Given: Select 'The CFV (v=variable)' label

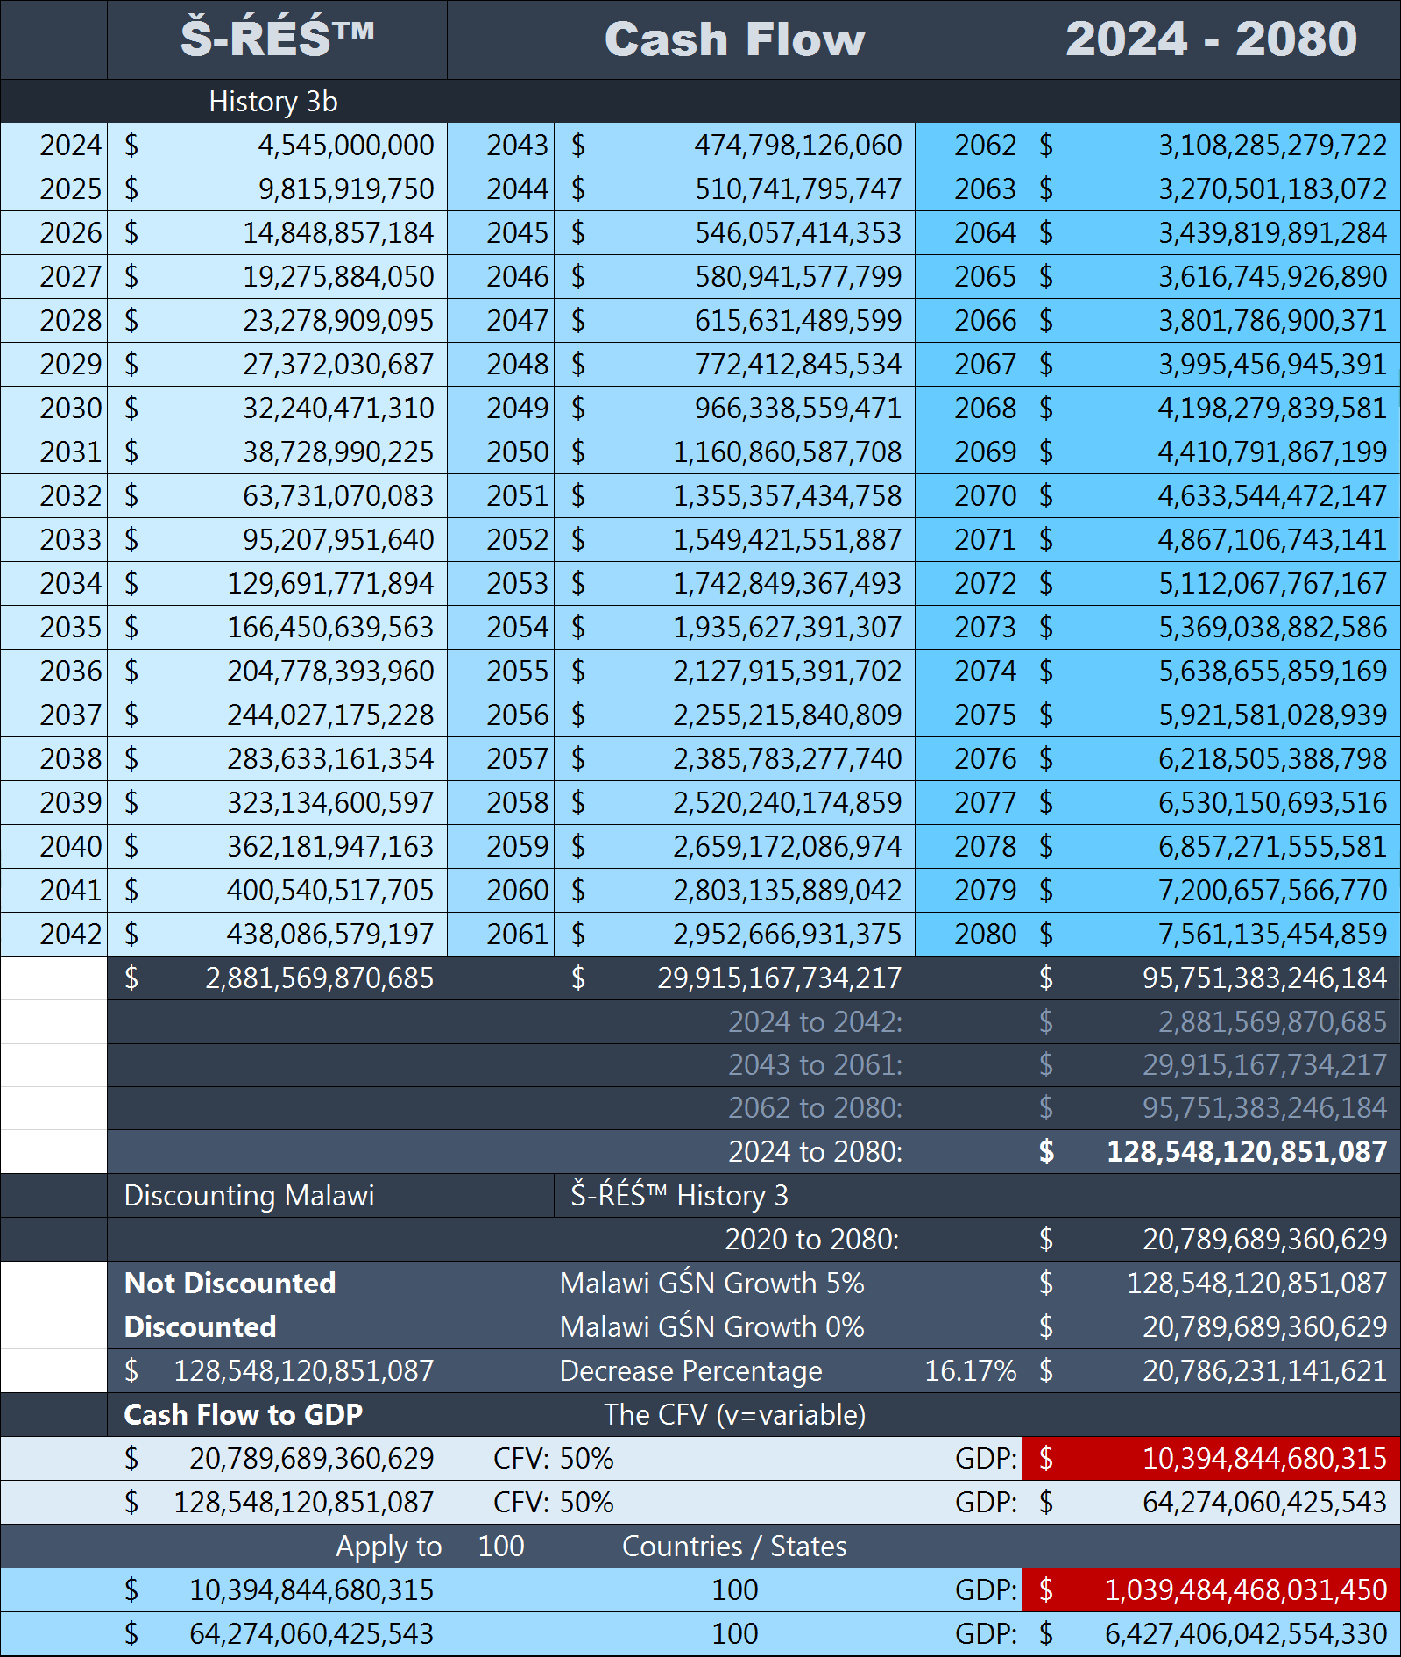Looking at the screenshot, I should (x=734, y=1414).
